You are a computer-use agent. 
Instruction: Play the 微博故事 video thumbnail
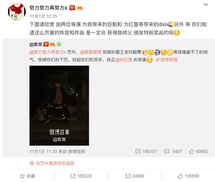(x=59, y=106)
